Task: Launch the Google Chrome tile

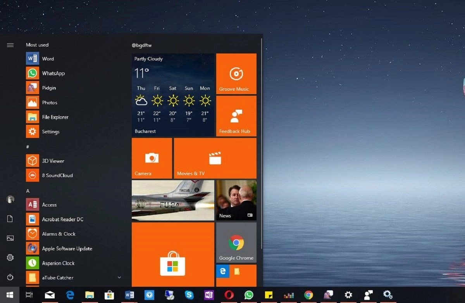Action: tap(236, 243)
